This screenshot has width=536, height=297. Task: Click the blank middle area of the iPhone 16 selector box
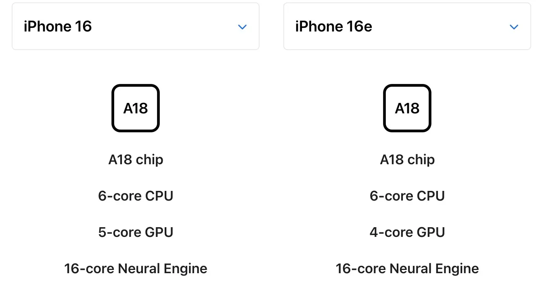point(161,27)
